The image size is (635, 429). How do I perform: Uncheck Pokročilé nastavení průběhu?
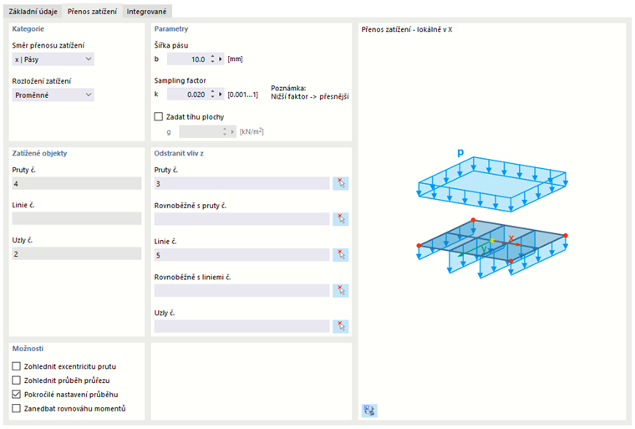(17, 394)
